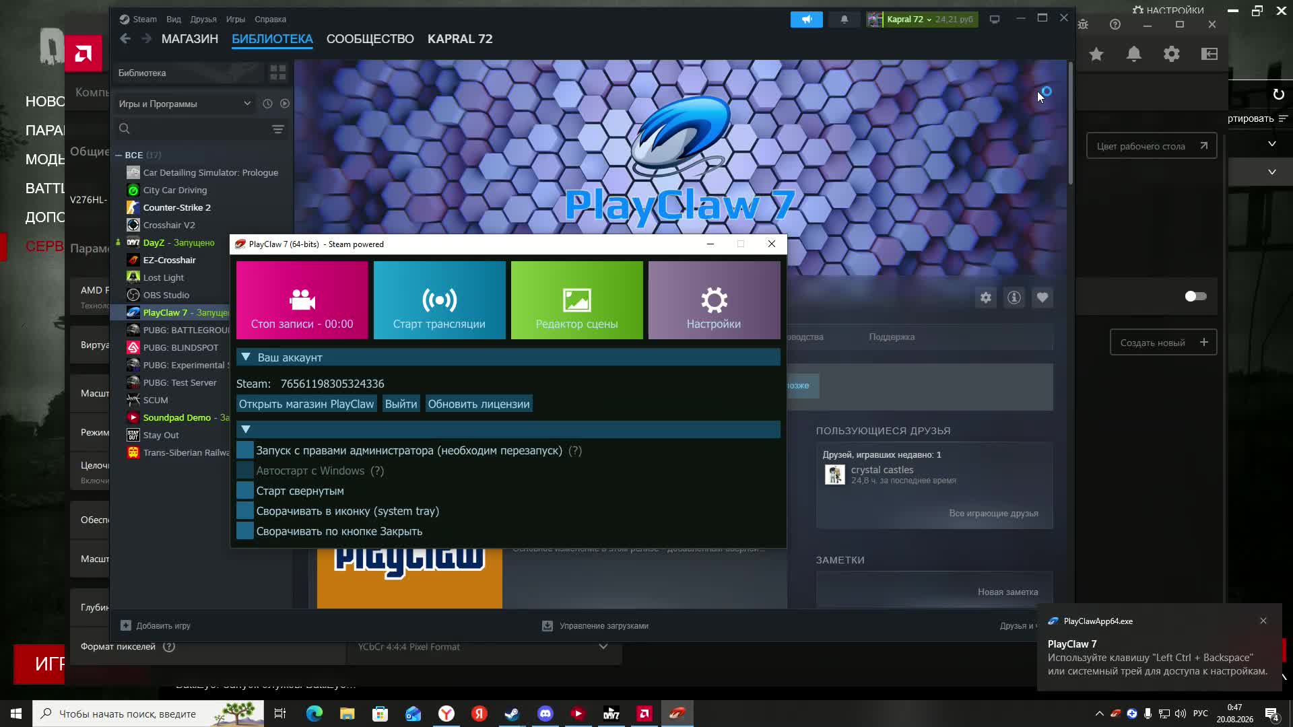Screen dimensions: 1293x727
Task: Toggle Сворачивать по кнопке Закрыть checkbox
Action: point(245,531)
